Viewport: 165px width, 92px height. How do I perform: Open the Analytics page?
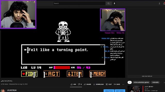109,91
